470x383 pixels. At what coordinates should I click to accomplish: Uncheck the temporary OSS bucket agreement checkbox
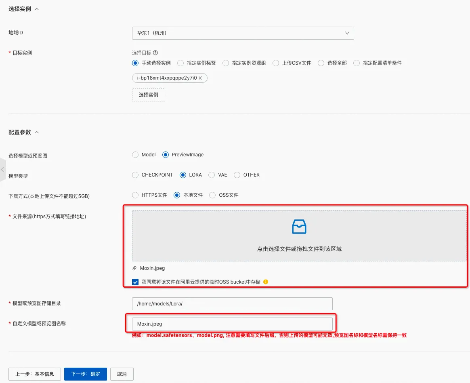(x=135, y=282)
